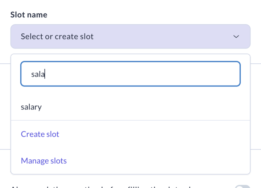This screenshot has height=188, width=261.
Task: Click the 'Slot name' field label
Action: [x=29, y=15]
